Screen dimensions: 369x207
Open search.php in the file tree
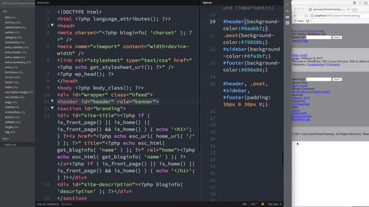pos(12,117)
